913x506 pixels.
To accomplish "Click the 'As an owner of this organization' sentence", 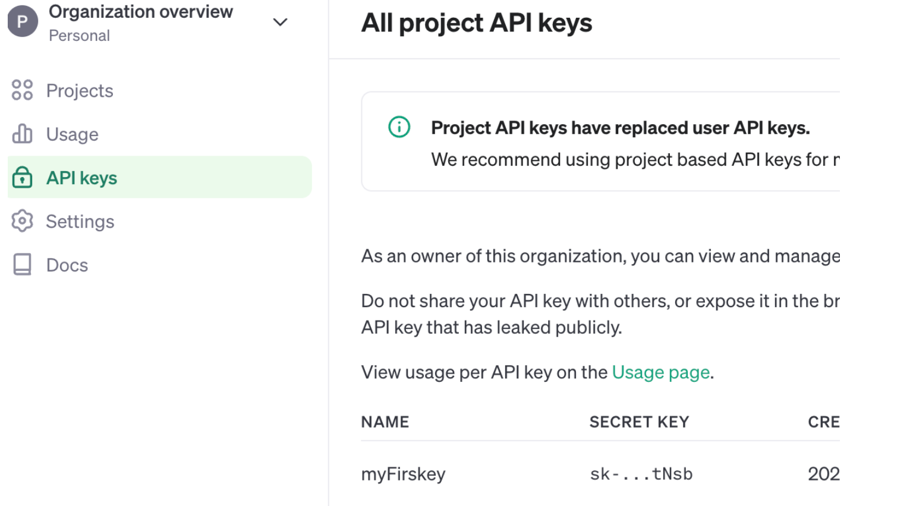I will [600, 256].
